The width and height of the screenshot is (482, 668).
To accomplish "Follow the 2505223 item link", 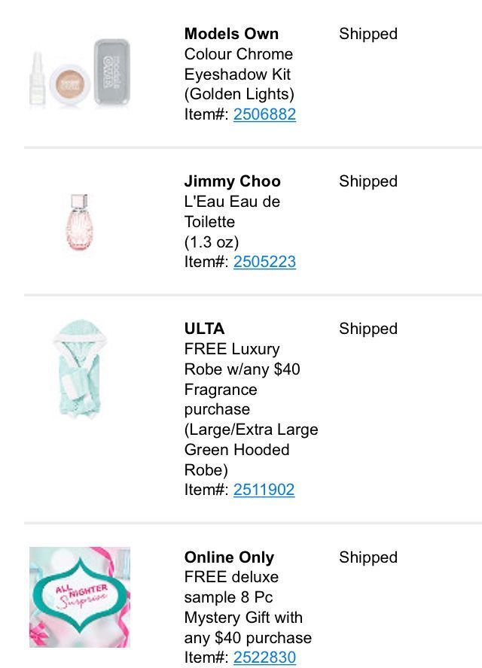I will (264, 262).
